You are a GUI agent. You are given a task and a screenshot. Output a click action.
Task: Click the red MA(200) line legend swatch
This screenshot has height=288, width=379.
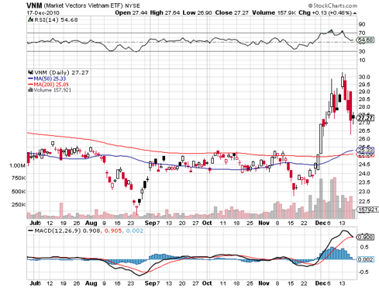[x=30, y=85]
